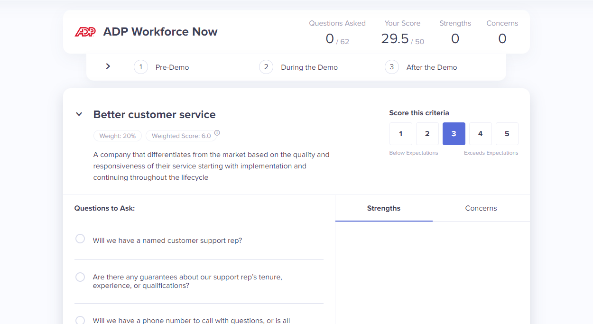Mark 'support rep's tenure' question as asked

tap(80, 277)
